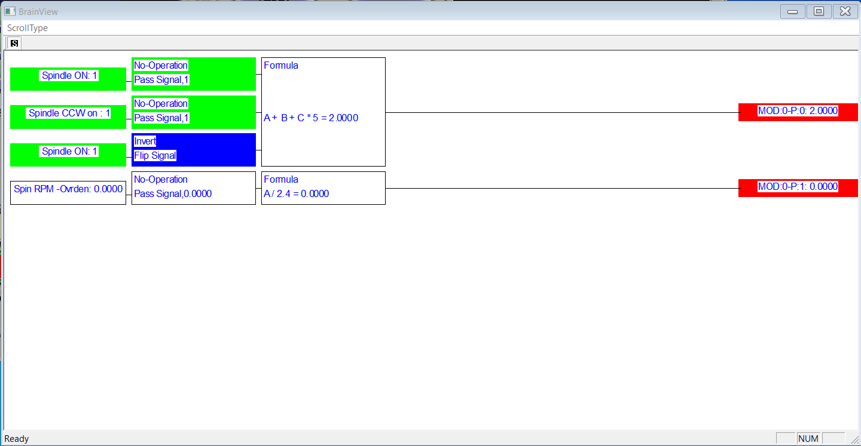Click the NUM status bar indicator
The image size is (861, 446).
(x=808, y=439)
